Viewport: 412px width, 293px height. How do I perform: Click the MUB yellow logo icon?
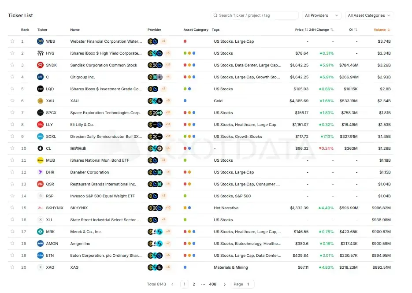pos(40,160)
